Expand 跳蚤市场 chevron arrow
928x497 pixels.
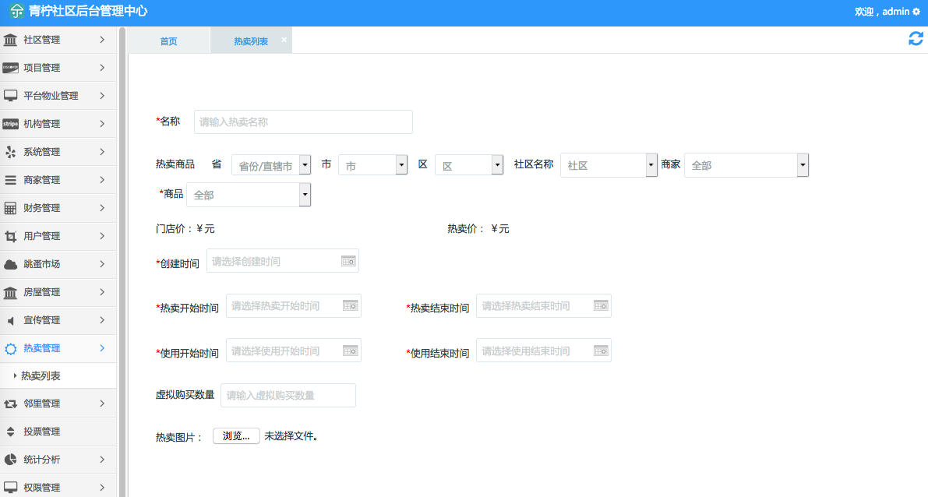[102, 264]
